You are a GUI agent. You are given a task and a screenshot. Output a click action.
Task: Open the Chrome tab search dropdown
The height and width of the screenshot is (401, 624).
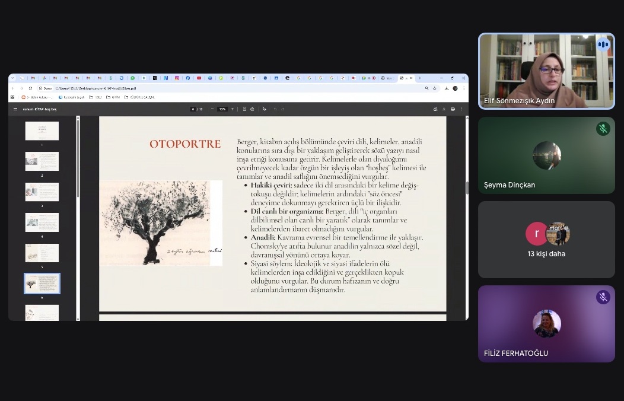[12, 78]
